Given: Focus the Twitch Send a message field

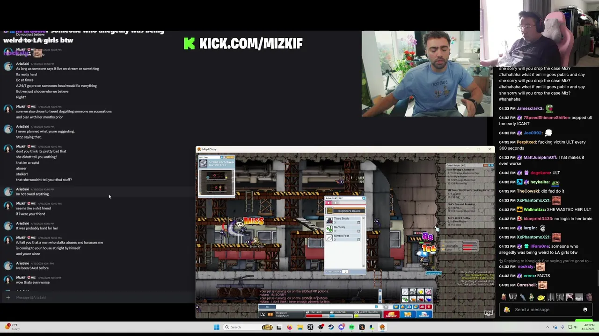Looking at the screenshot, I should point(546,309).
